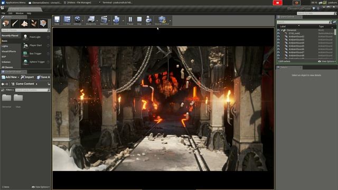
Task: Select the Place mode icon
Action: pyautogui.click(x=6, y=23)
